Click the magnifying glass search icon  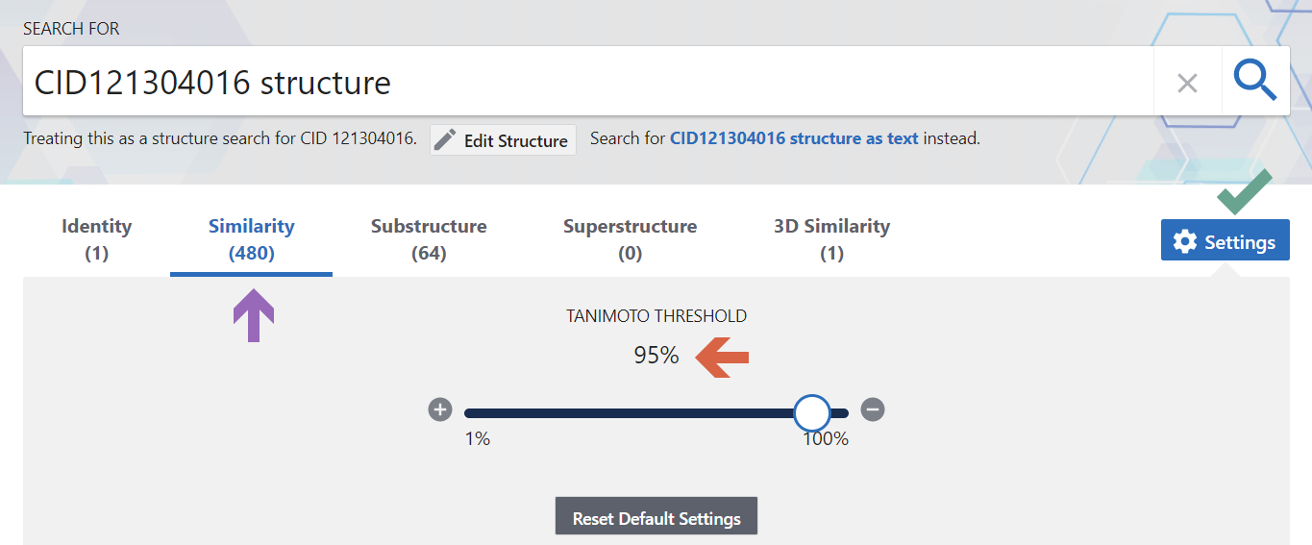[1255, 81]
